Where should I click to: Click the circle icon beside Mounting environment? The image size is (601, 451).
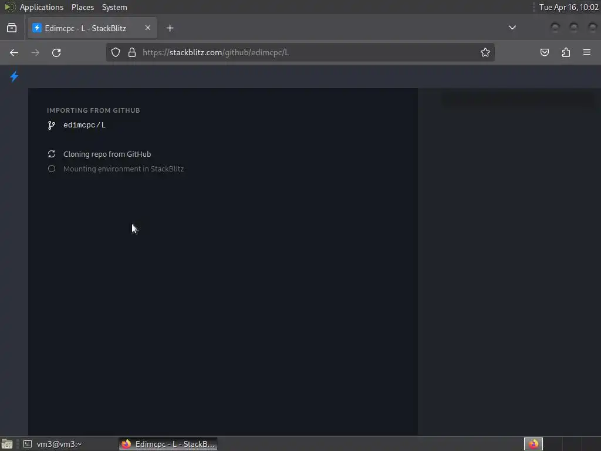[x=52, y=169]
